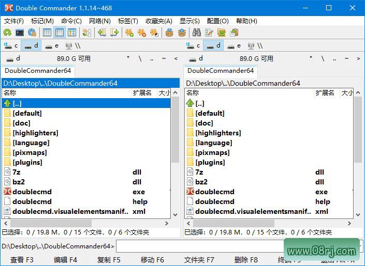Select doublecmd exe in the right panel
The height and width of the screenshot is (266, 365).
tap(269, 192)
